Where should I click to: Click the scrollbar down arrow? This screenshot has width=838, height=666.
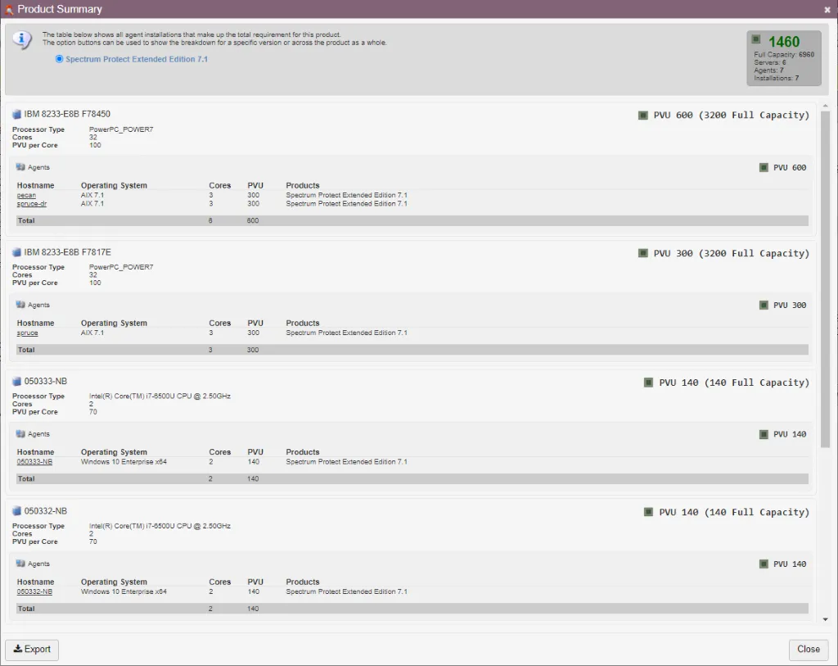click(x=825, y=619)
